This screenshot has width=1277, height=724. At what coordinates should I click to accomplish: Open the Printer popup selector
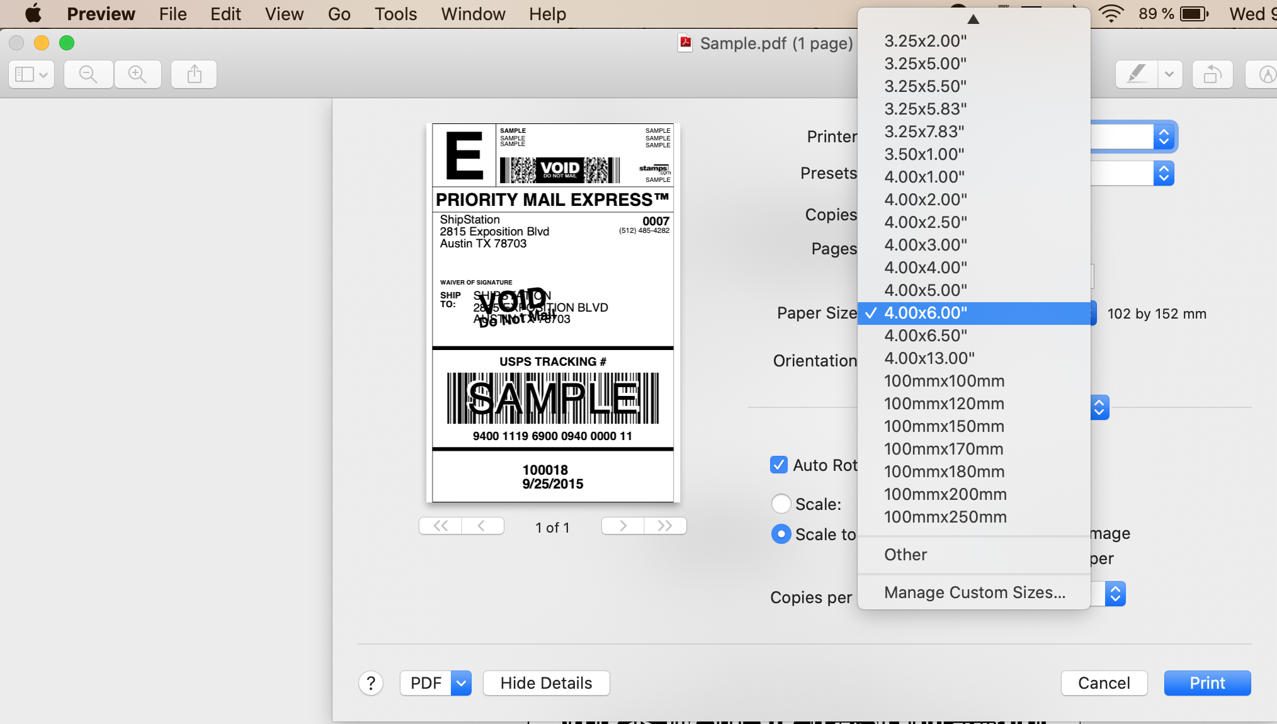tap(1164, 137)
